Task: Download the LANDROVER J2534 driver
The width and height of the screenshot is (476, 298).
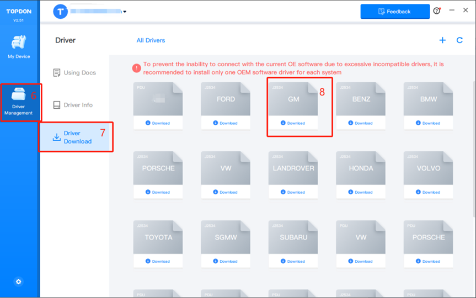Action: [x=293, y=192]
